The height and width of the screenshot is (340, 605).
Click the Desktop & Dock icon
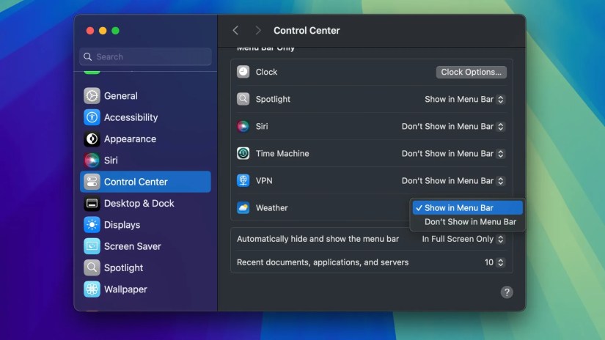click(x=92, y=203)
